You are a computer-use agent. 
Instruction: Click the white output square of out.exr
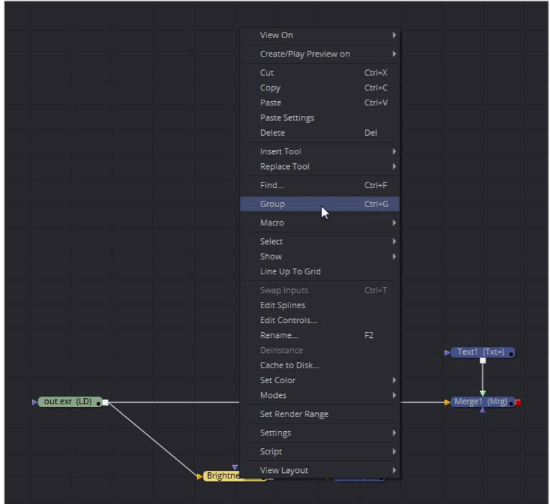pyautogui.click(x=105, y=402)
